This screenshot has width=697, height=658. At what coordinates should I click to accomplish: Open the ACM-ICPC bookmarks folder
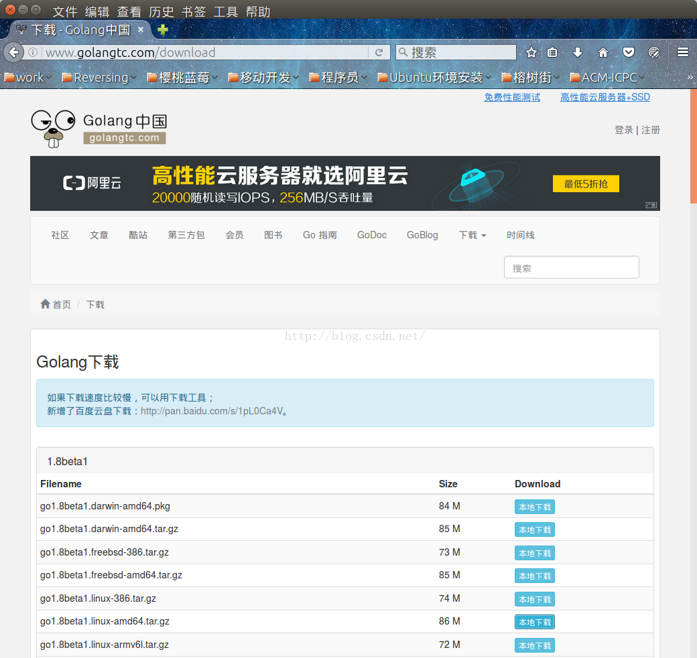click(607, 77)
